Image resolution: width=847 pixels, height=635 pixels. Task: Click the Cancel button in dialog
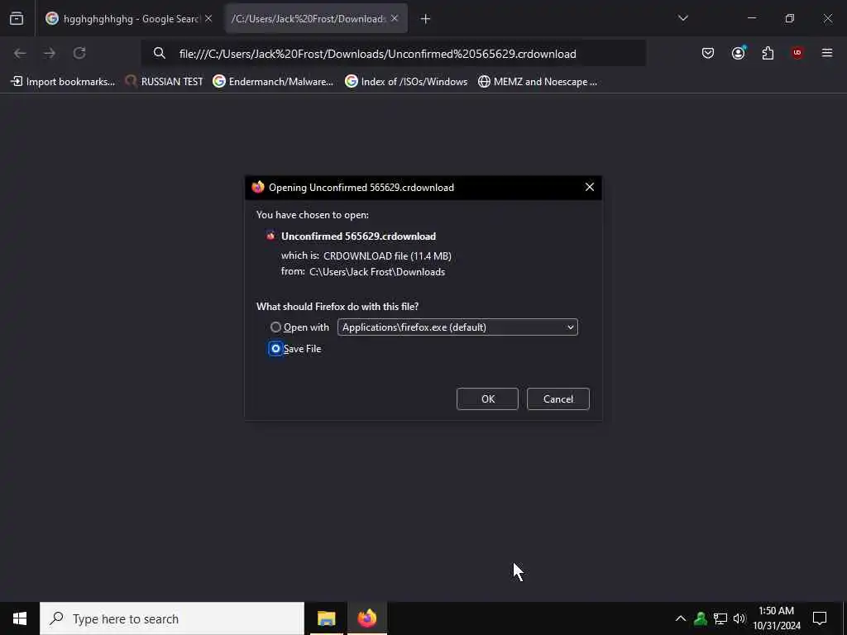(558, 399)
